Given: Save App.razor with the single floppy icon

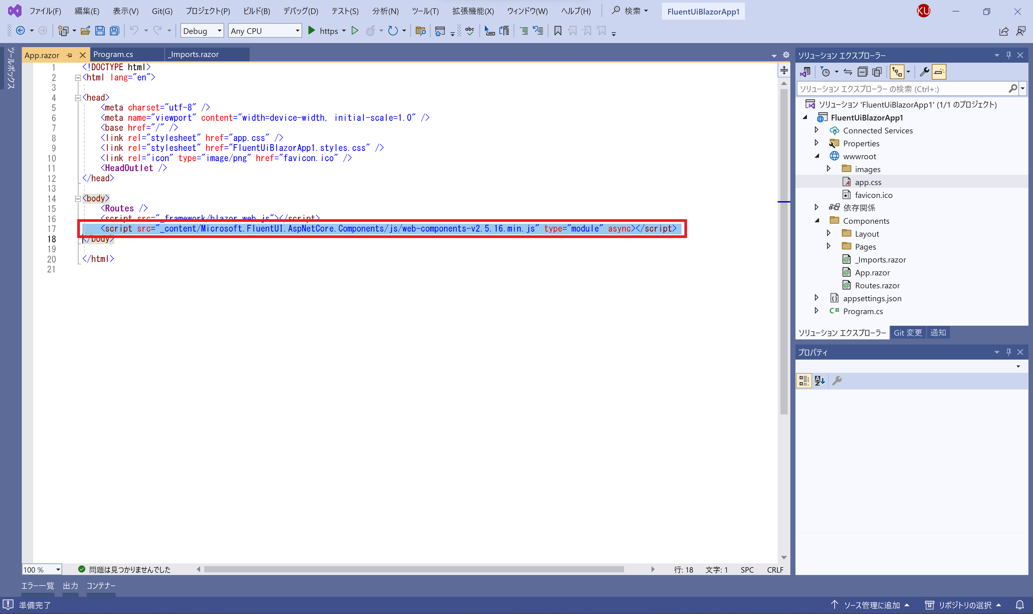Looking at the screenshot, I should 100,31.
